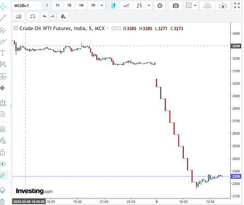244x205 pixels.
Task: Select the 1h interval
Action: point(57,5)
